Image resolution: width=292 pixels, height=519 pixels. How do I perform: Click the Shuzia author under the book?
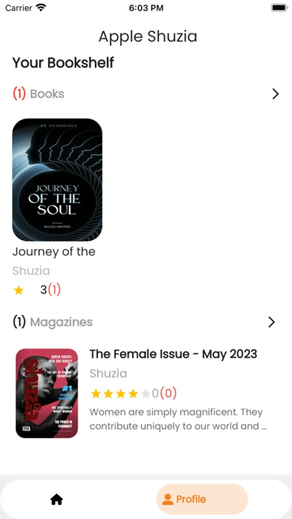31,271
